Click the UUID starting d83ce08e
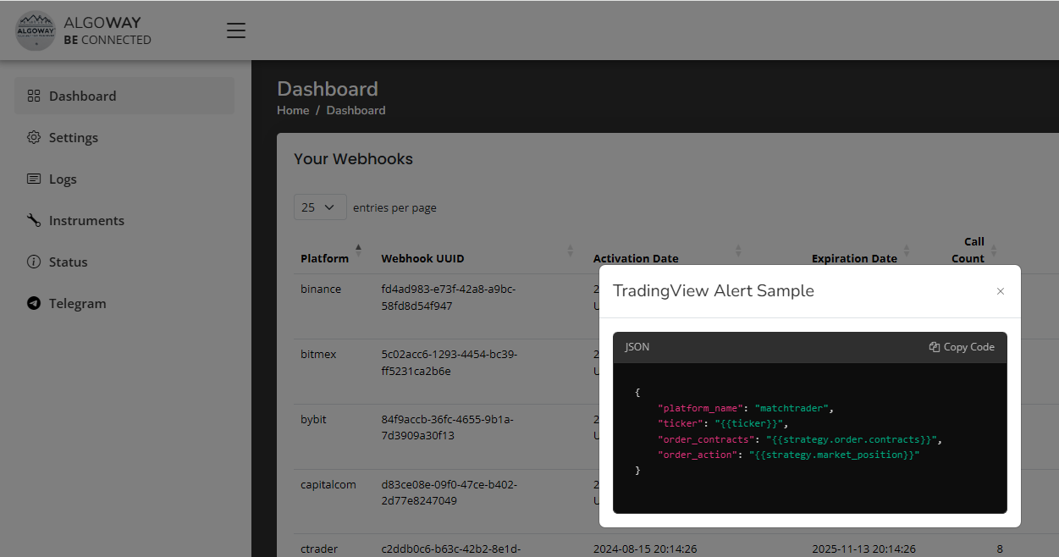 click(450, 493)
